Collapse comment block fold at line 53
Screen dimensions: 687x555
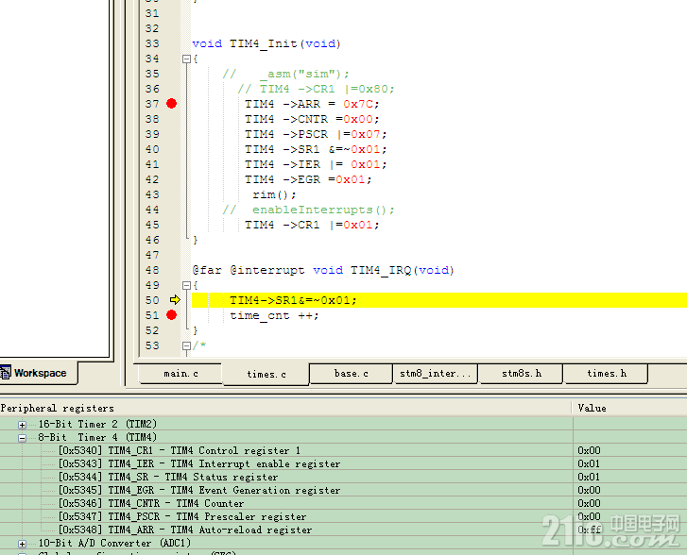click(186, 345)
